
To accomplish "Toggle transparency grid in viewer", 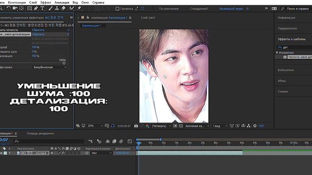I will click(x=181, y=126).
